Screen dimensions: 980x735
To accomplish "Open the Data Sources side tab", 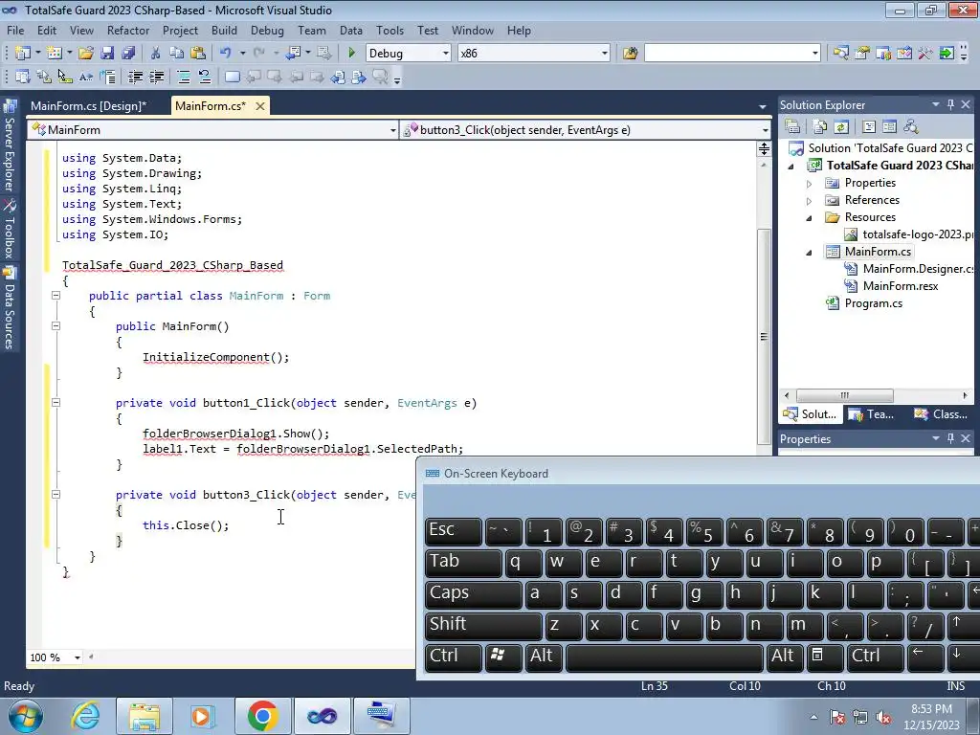I will point(9,307).
